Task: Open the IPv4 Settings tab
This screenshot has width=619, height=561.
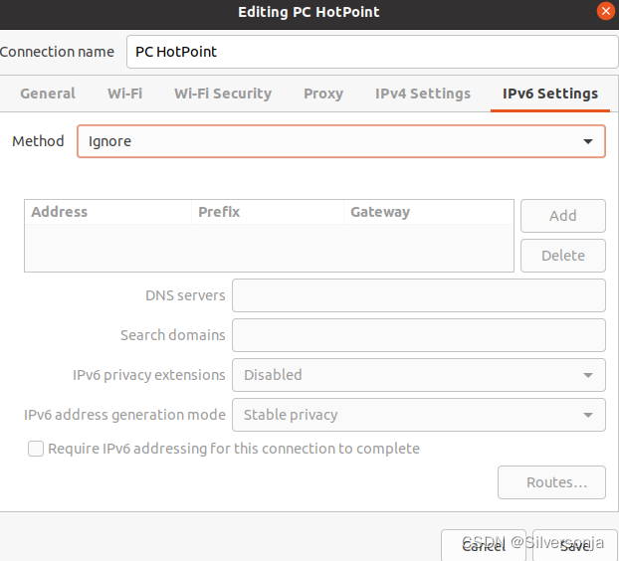Action: 423,93
